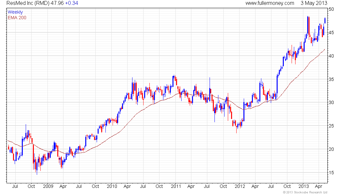Viewport: 358px width, 195px height.
Task: Click the 40 price axis label
Action: tap(331, 56)
